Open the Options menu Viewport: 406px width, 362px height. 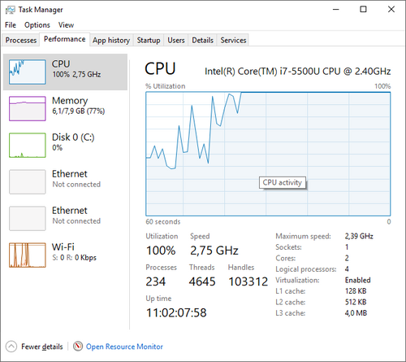pos(37,25)
